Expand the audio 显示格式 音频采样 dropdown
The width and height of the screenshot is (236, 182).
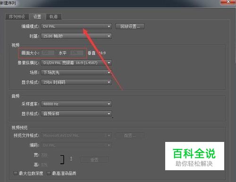76,114
